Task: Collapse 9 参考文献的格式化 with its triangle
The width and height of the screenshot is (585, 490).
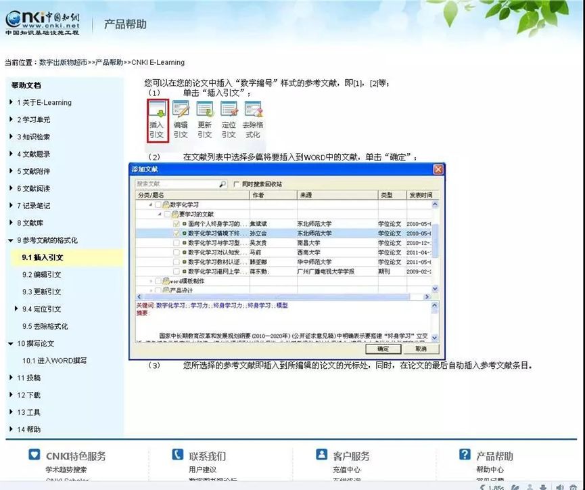Action: pos(11,240)
